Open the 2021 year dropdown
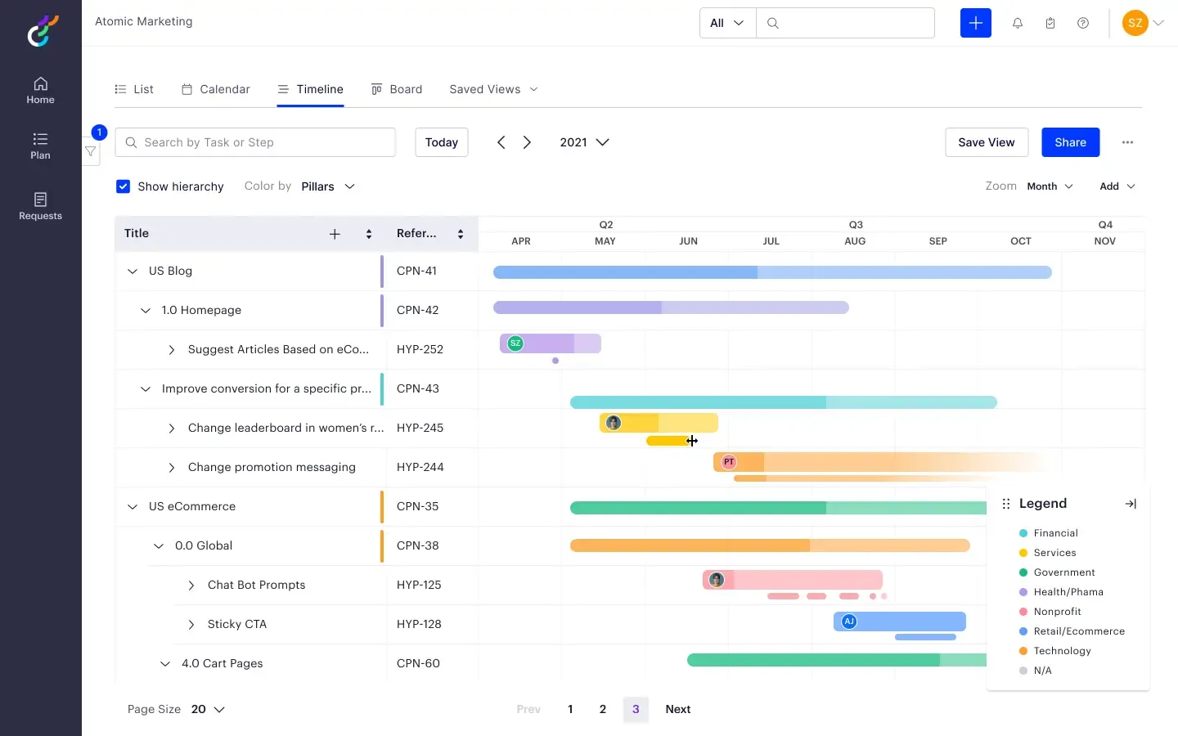The image size is (1178, 736). tap(584, 142)
